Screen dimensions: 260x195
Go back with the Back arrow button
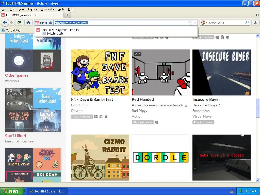pos(5,23)
